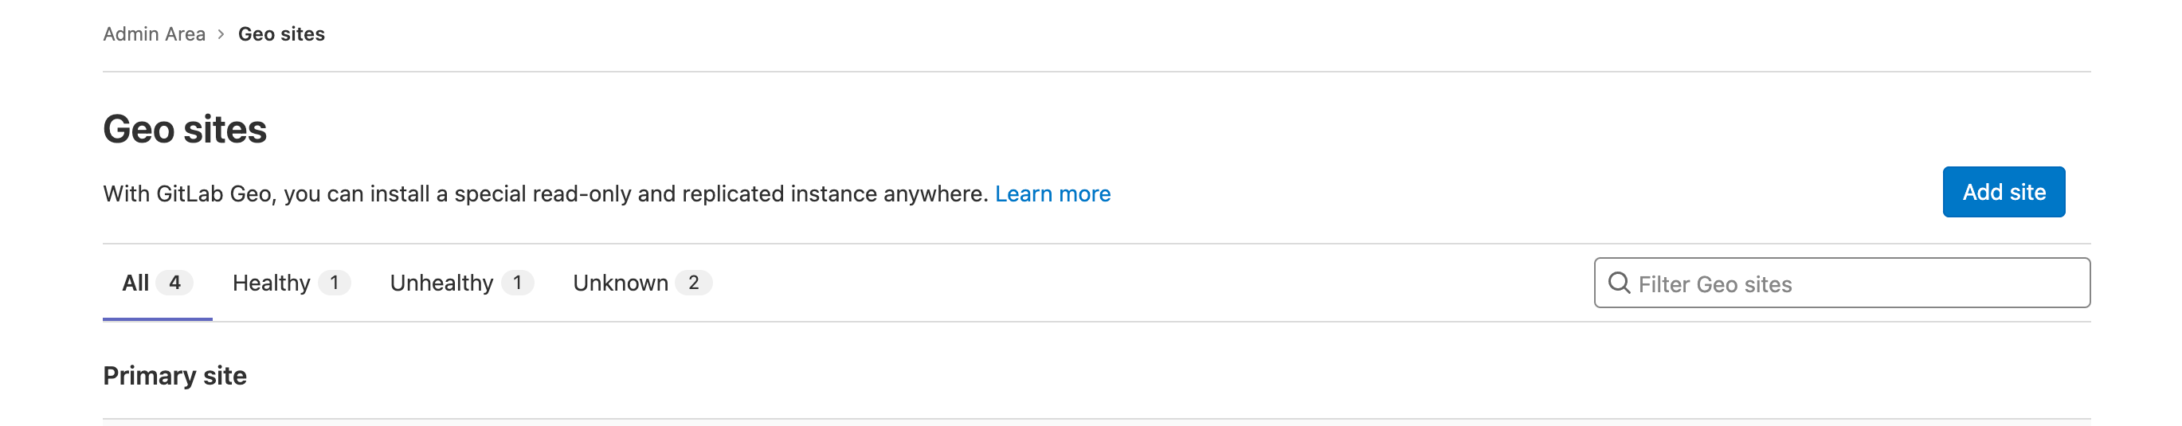The width and height of the screenshot is (2182, 426).
Task: Show the Unhealthy sites tab
Action: pos(441,283)
